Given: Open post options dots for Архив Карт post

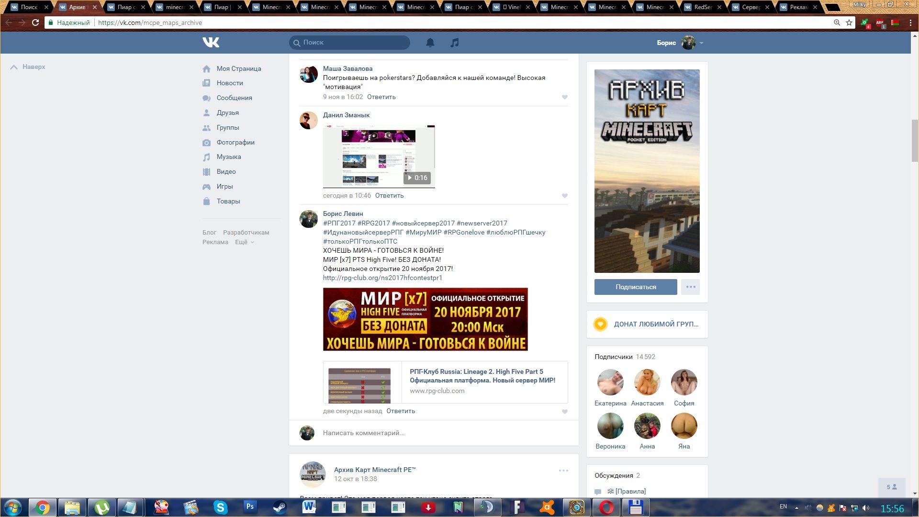Looking at the screenshot, I should click(563, 471).
